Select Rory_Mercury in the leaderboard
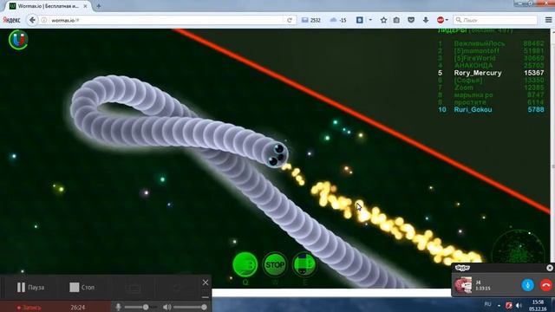 [x=478, y=73]
